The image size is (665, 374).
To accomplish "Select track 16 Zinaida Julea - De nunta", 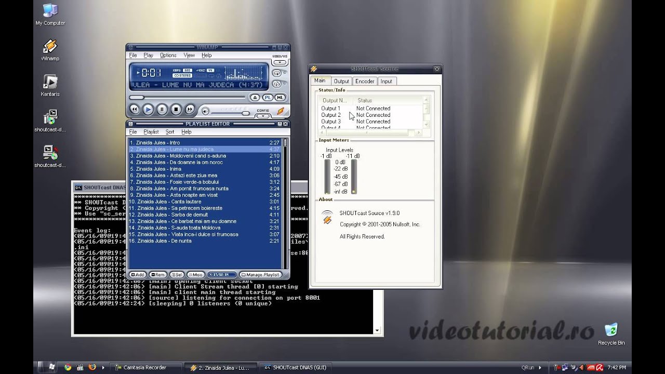I will pos(205,241).
